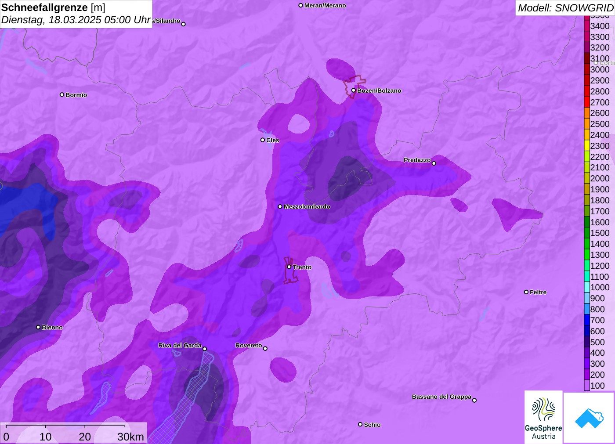The width and height of the screenshot is (615, 444).
Task: Click the legend color swatch for 1300
Action: pyautogui.click(x=587, y=254)
